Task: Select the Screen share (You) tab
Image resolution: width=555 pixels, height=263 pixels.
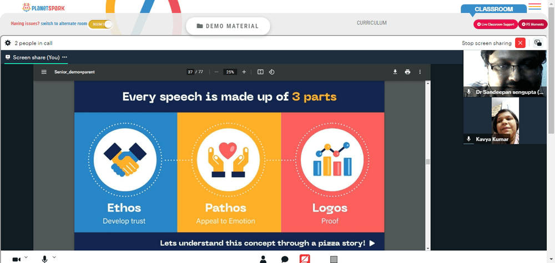Action: coord(36,57)
